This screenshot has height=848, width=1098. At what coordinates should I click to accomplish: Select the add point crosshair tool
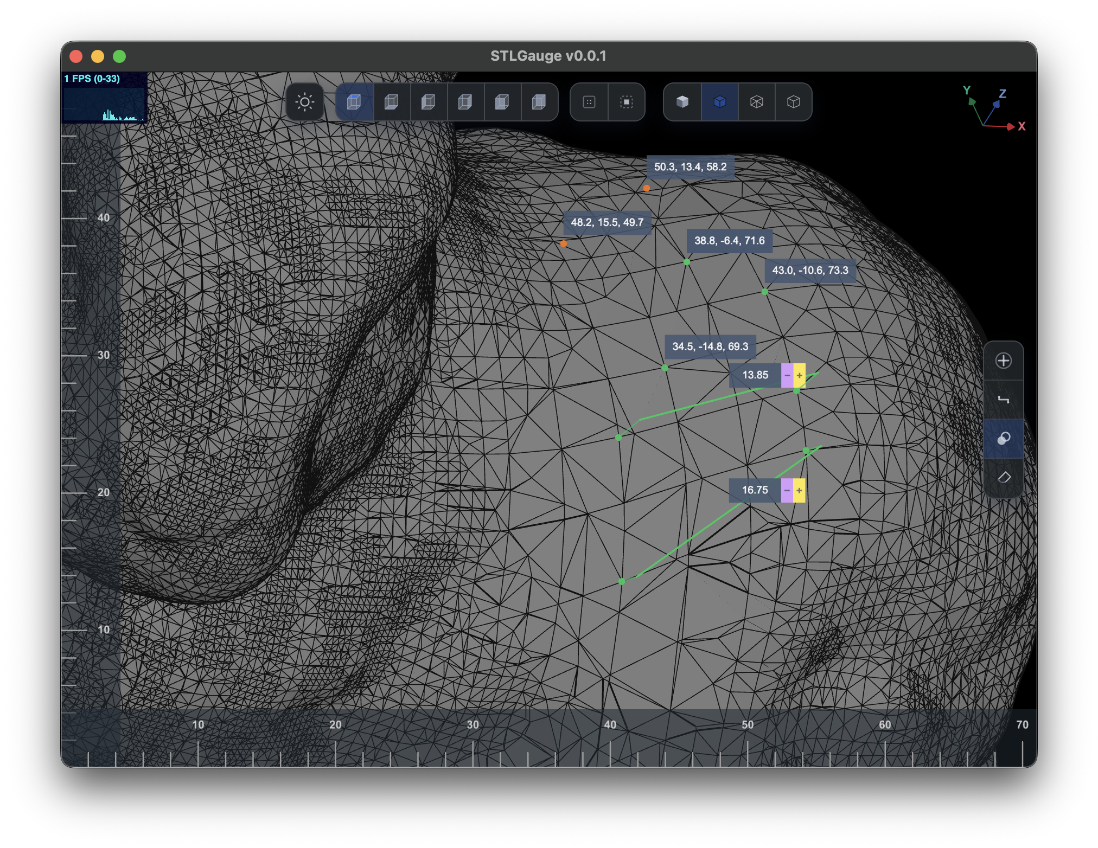[1004, 361]
